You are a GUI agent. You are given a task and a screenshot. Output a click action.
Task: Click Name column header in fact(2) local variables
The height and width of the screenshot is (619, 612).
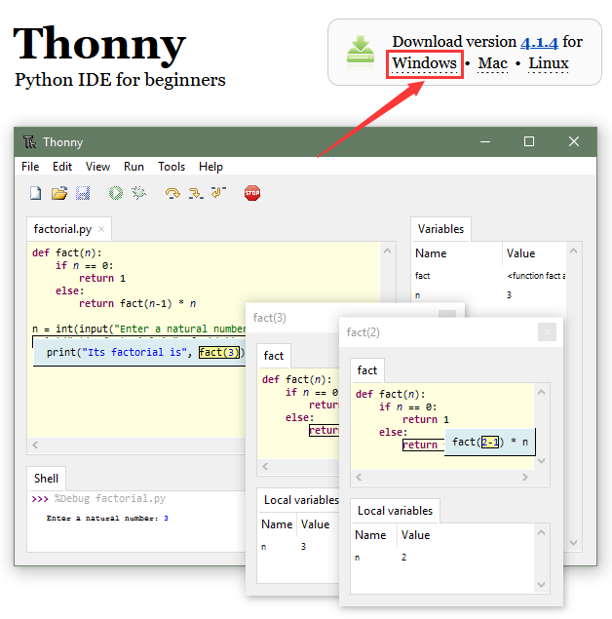point(374,535)
